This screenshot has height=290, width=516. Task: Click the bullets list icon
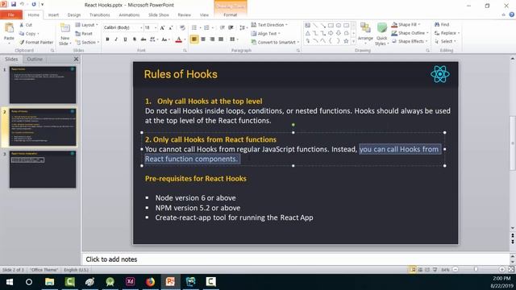click(x=194, y=27)
